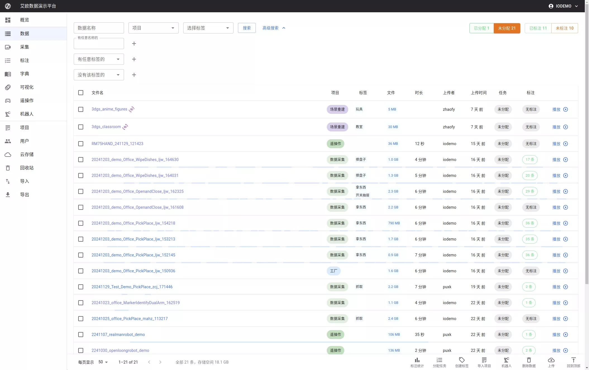Click the 上传 cloud upload icon
Viewport: 589px width, 370px height.
coord(551,360)
